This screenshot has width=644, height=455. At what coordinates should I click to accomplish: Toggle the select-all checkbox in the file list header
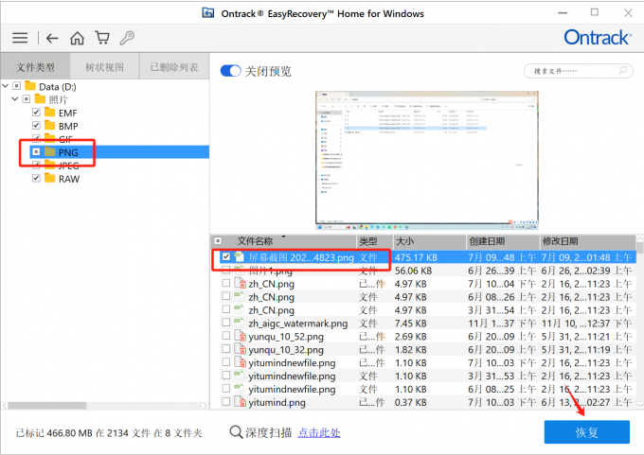(x=218, y=241)
